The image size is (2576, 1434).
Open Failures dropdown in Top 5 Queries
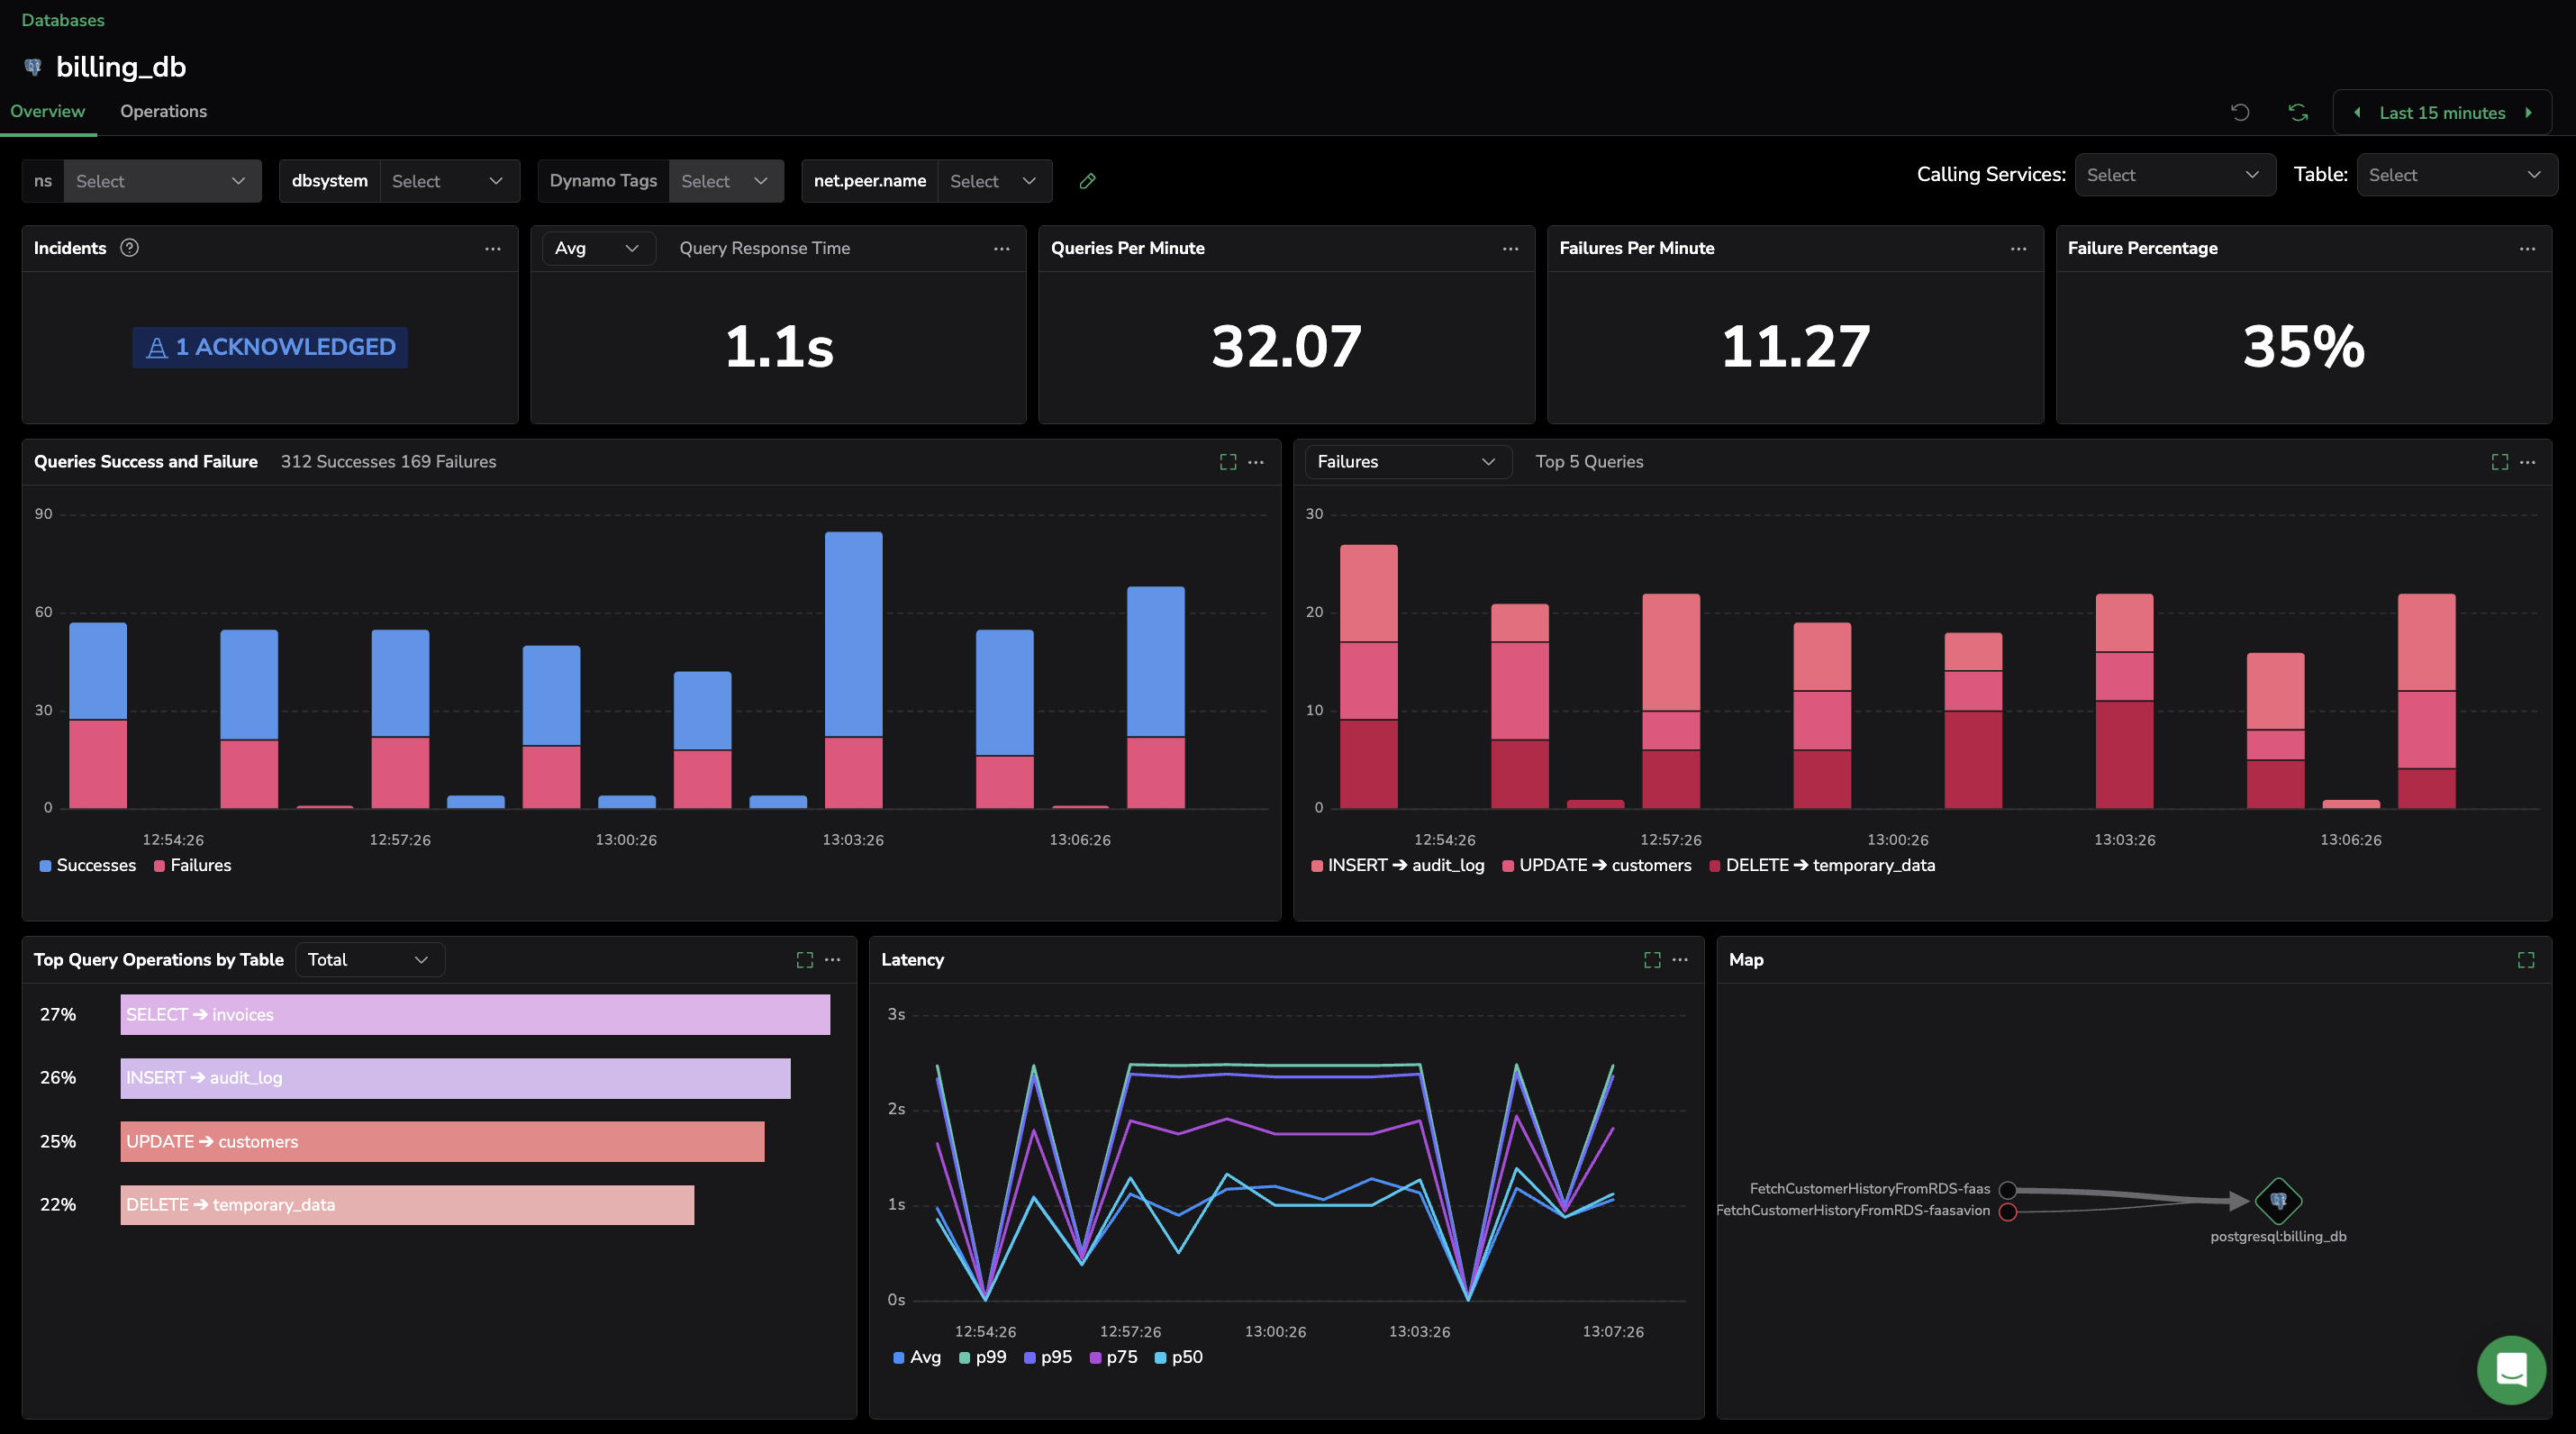coord(1407,462)
